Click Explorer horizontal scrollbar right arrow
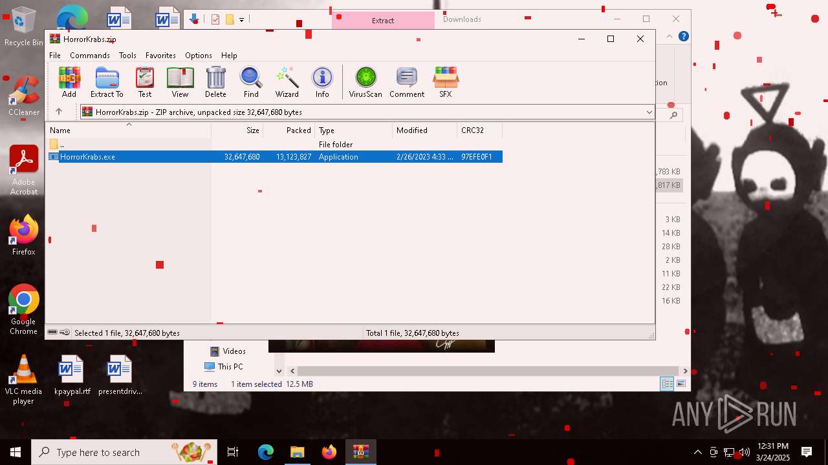 click(x=685, y=371)
